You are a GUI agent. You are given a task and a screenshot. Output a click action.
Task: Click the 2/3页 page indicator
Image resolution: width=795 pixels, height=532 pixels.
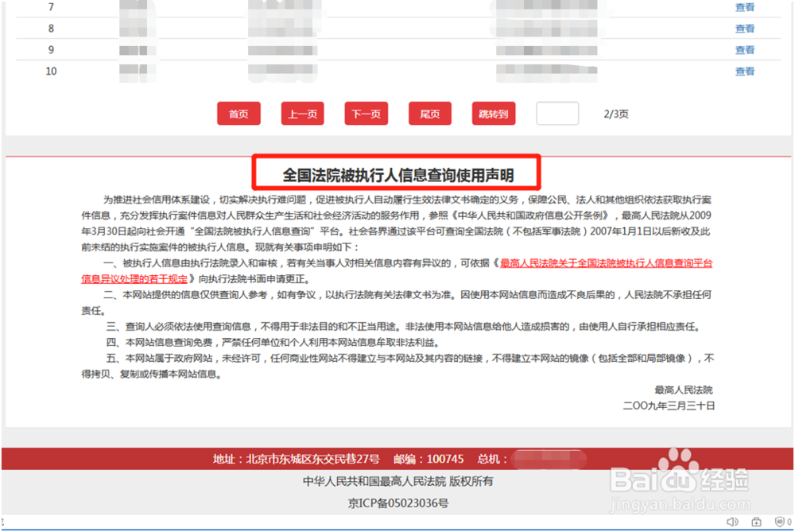616,114
